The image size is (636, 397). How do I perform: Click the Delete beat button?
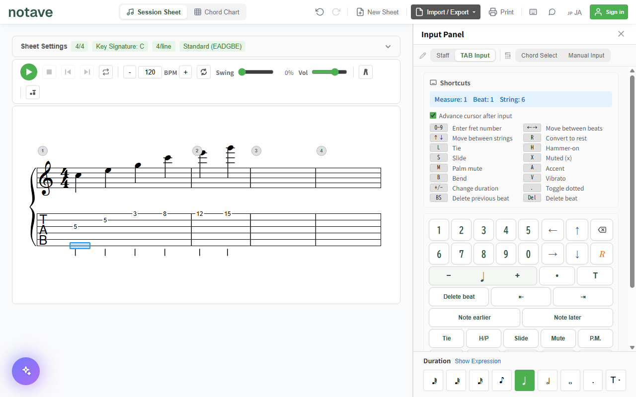click(x=459, y=297)
